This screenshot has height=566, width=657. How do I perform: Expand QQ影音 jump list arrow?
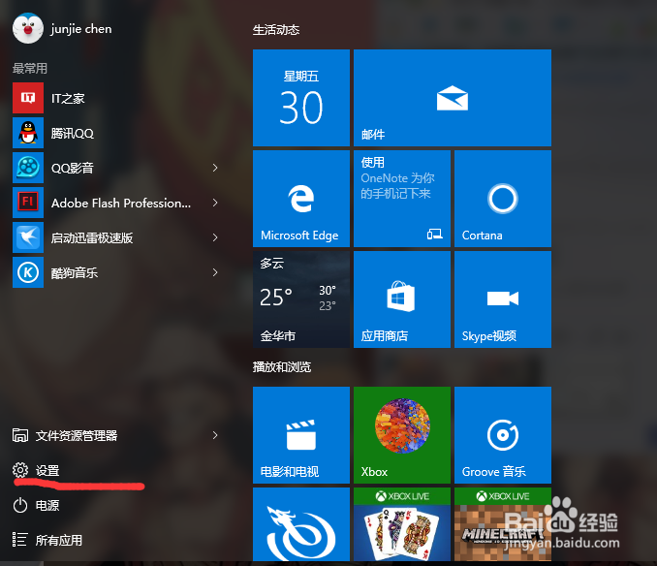point(215,168)
